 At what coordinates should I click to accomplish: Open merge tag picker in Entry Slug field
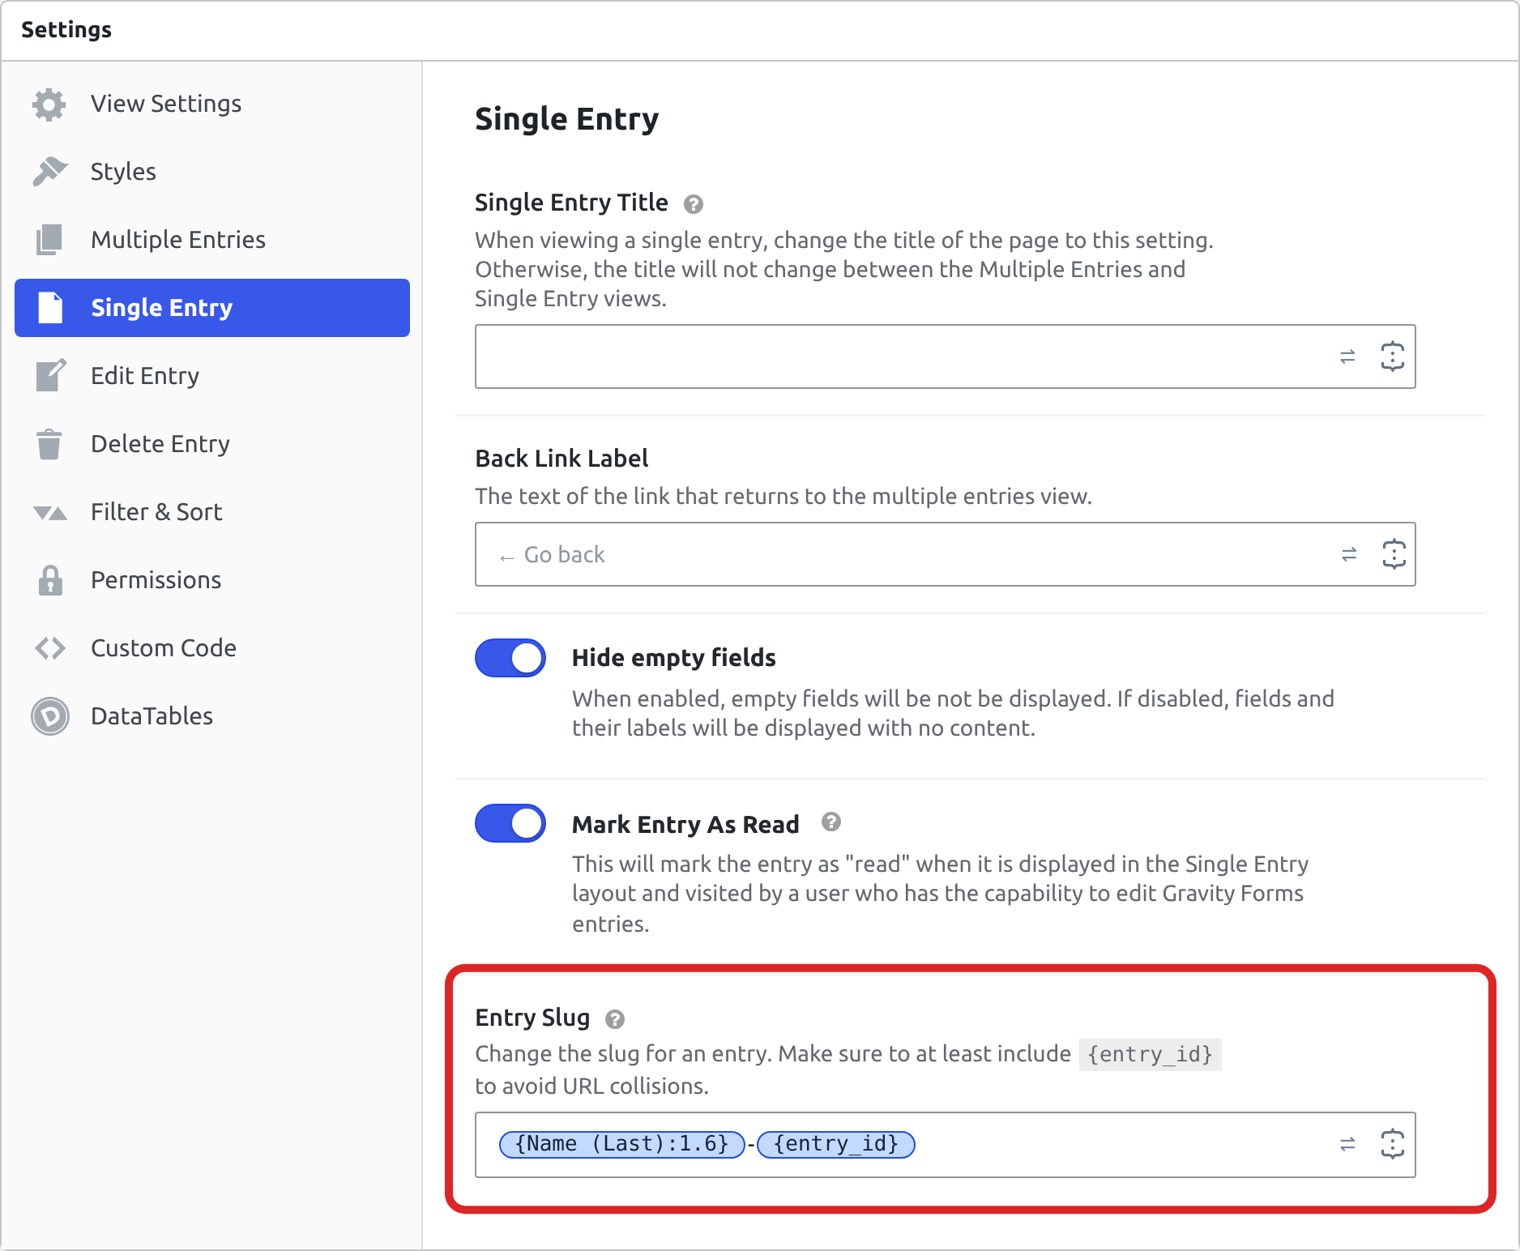pos(1392,1144)
